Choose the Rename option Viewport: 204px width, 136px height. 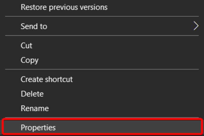point(35,108)
